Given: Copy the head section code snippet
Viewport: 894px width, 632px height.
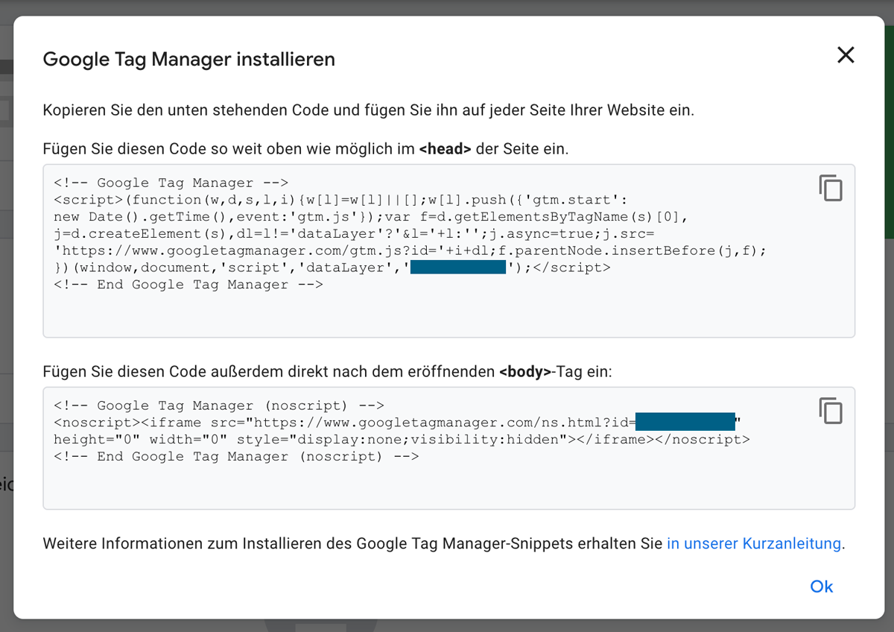Looking at the screenshot, I should tap(831, 189).
